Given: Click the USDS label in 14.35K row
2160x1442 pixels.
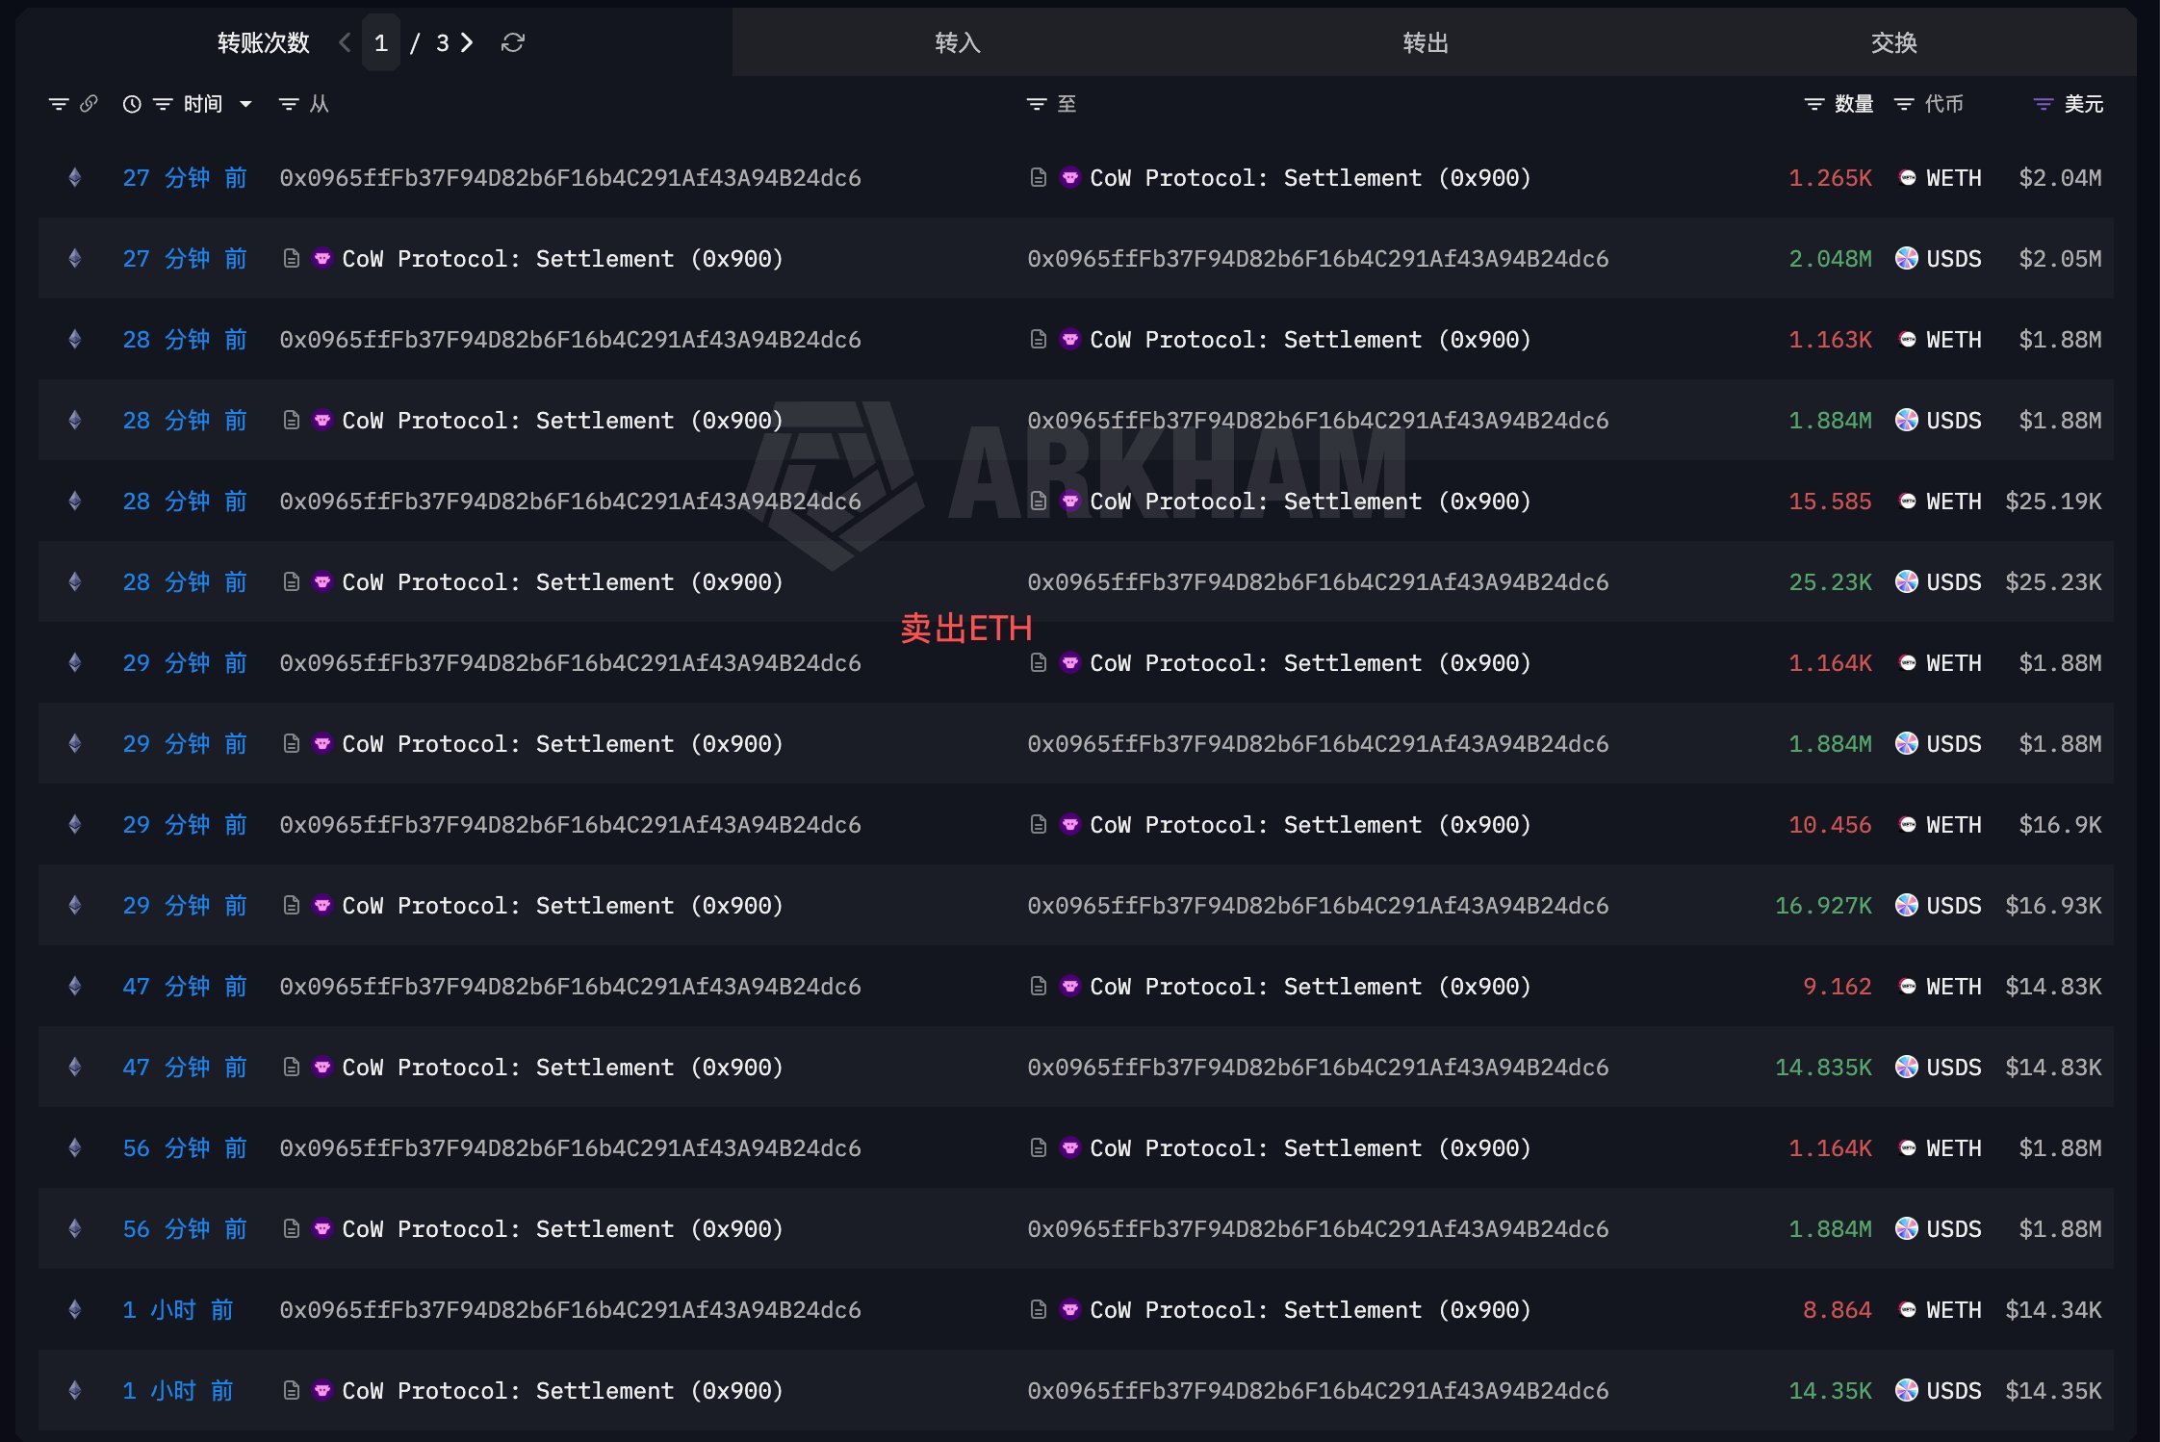Looking at the screenshot, I should (x=1954, y=1391).
